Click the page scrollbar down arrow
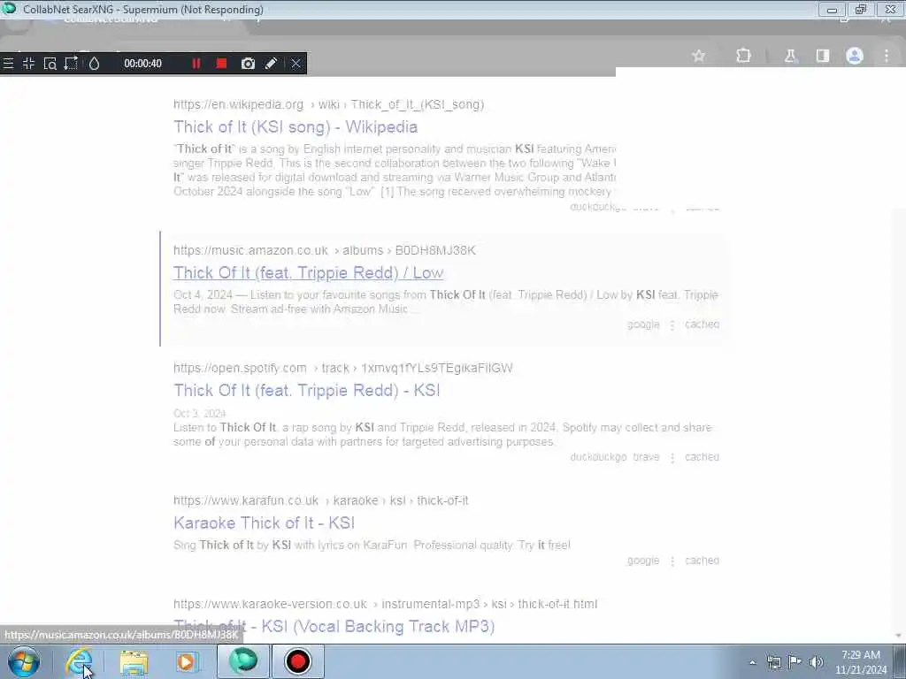Screen dimensions: 906x679 click(x=899, y=637)
